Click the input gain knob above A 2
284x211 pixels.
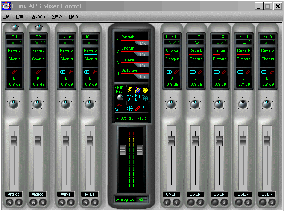pos(38,27)
